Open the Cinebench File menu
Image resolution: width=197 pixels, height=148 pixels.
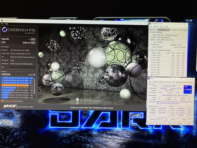pyautogui.click(x=2, y=24)
